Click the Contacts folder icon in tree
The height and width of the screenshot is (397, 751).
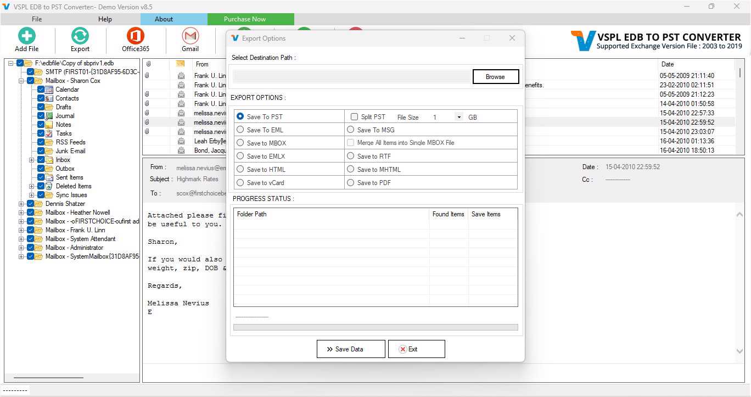click(49, 98)
